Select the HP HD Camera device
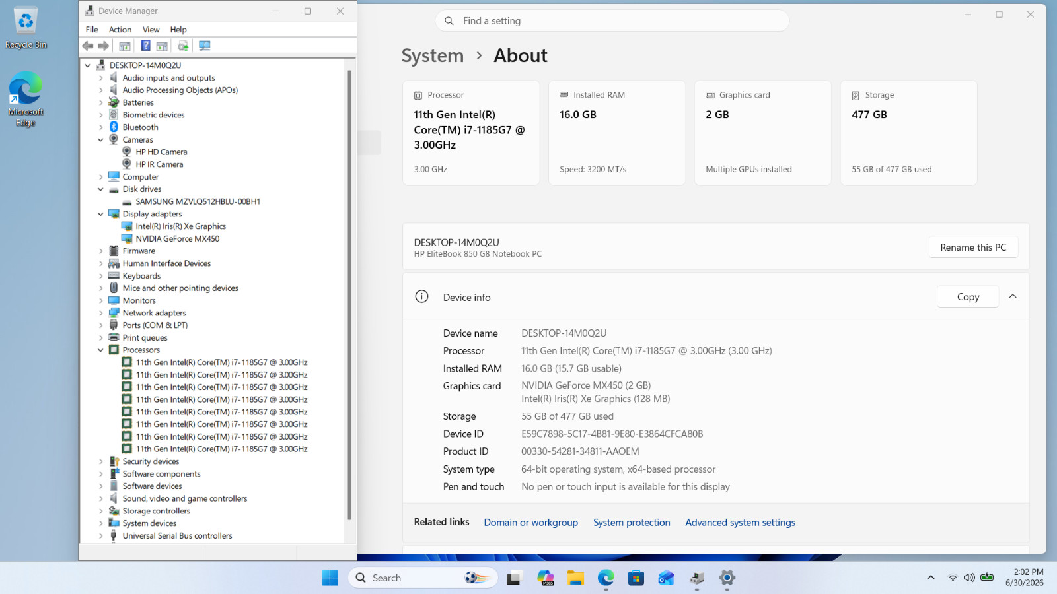The image size is (1057, 594). (161, 152)
